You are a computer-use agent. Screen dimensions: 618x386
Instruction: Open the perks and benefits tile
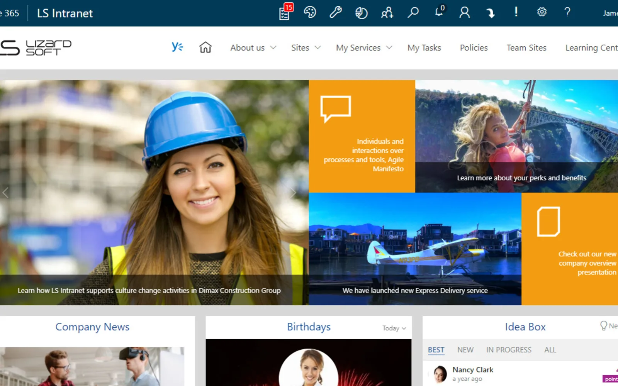(x=516, y=136)
